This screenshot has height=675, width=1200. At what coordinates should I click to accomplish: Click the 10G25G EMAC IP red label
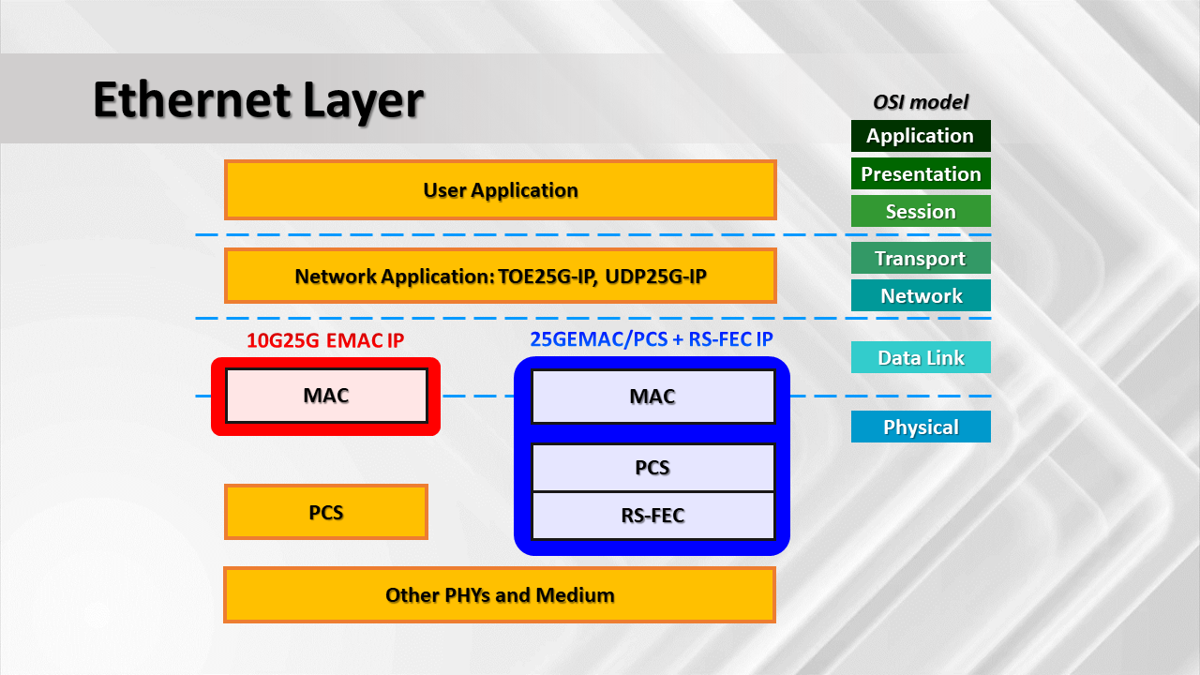tap(325, 340)
